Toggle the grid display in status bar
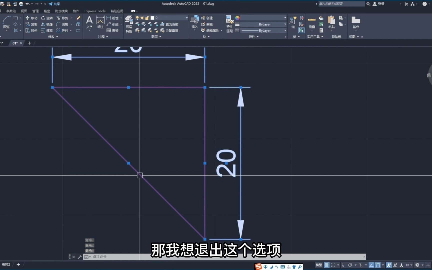 point(326,265)
